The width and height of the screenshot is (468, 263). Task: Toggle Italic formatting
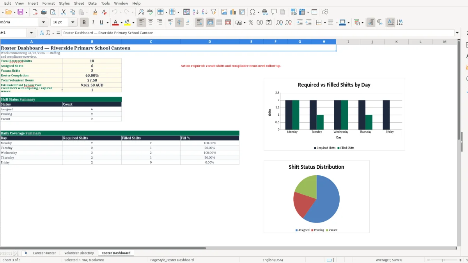coord(93,23)
